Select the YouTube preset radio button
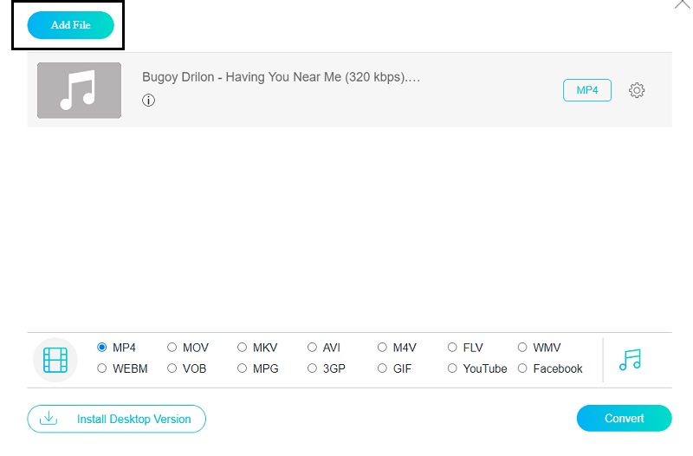Viewport: 693px width, 456px height. tap(453, 368)
